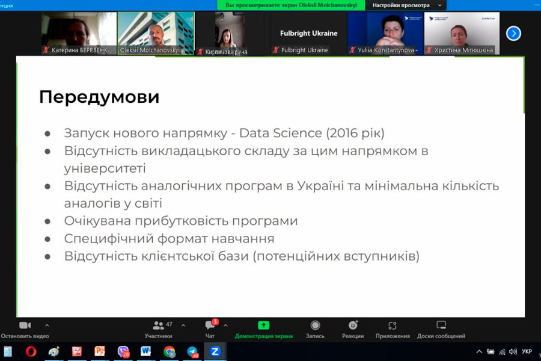Open Opera browser from taskbar
The height and width of the screenshot is (361, 541).
click(31, 351)
